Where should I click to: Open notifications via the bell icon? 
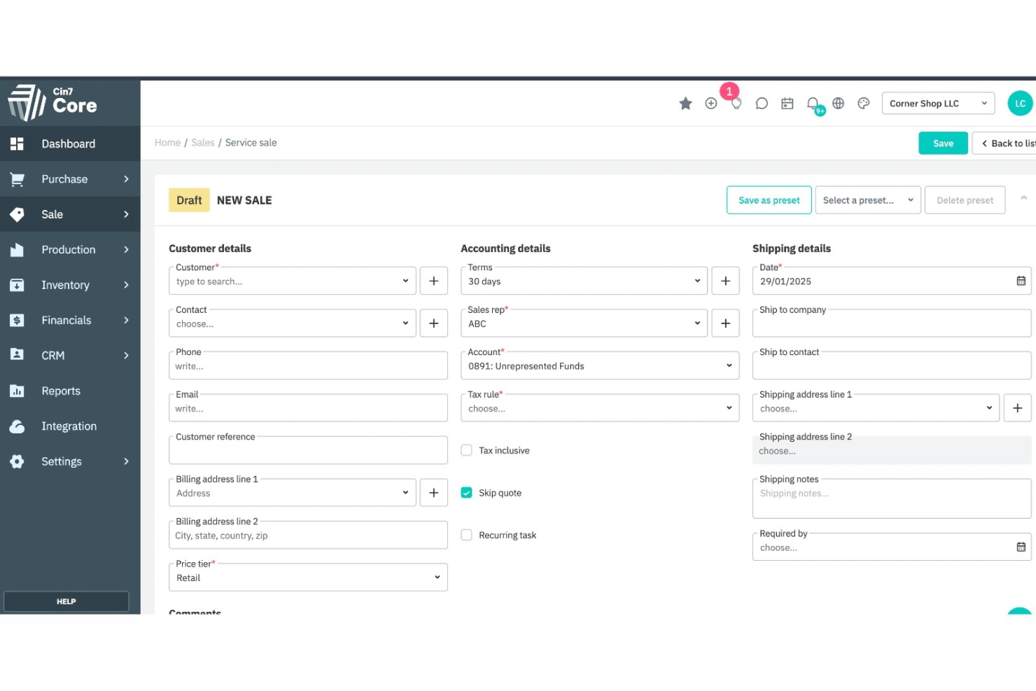(x=813, y=103)
